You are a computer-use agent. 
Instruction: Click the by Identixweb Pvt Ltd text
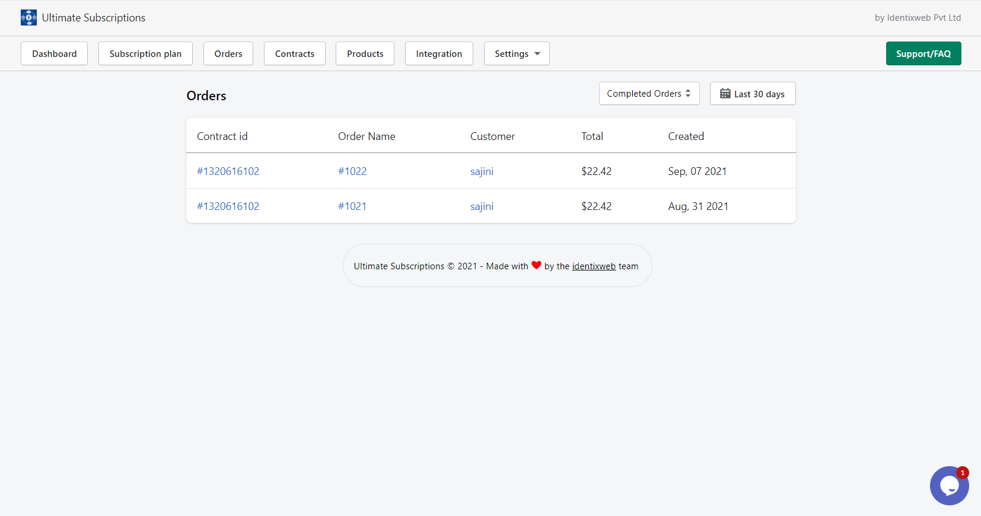pos(918,18)
